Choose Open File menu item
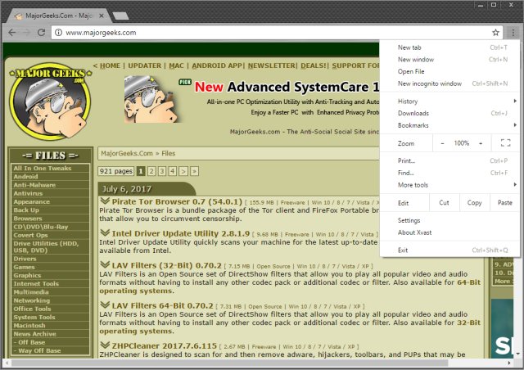524x370 pixels. 449,71
